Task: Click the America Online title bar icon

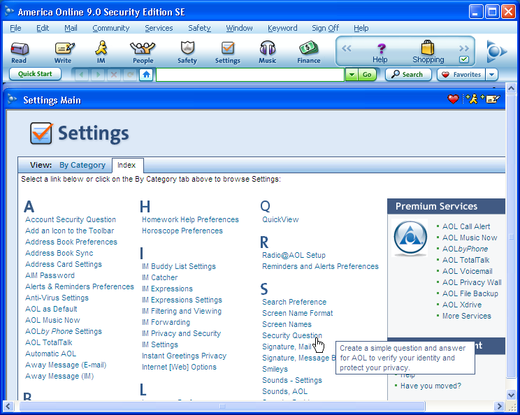Action: coord(9,12)
